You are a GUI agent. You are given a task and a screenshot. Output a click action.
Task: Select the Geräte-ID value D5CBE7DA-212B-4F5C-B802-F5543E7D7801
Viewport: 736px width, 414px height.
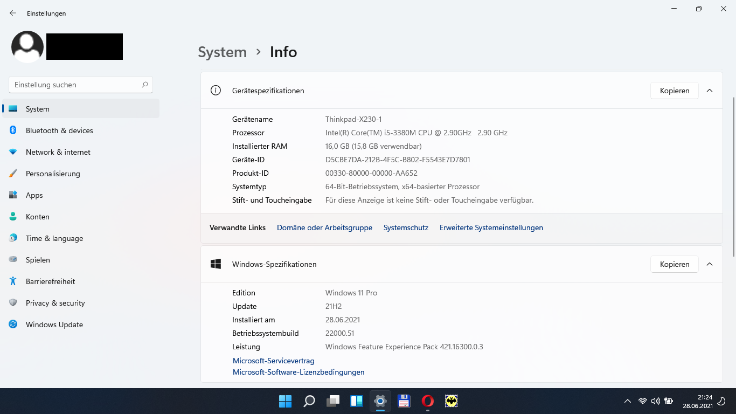click(x=398, y=160)
